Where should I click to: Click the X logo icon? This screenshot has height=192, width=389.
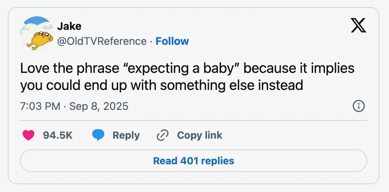358,26
